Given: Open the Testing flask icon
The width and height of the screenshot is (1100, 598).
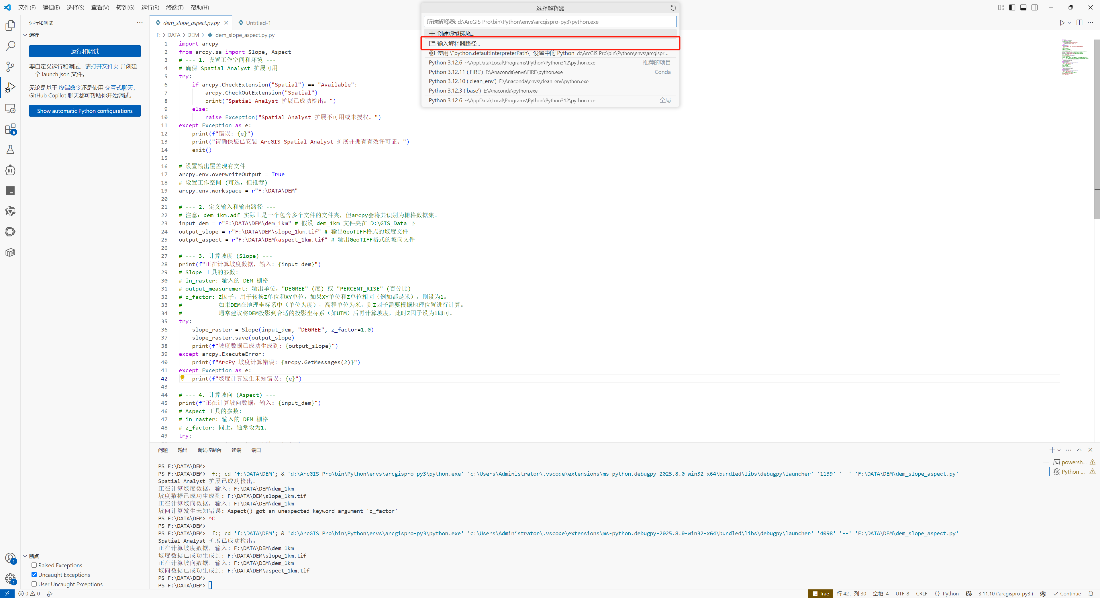Looking at the screenshot, I should coord(10,150).
